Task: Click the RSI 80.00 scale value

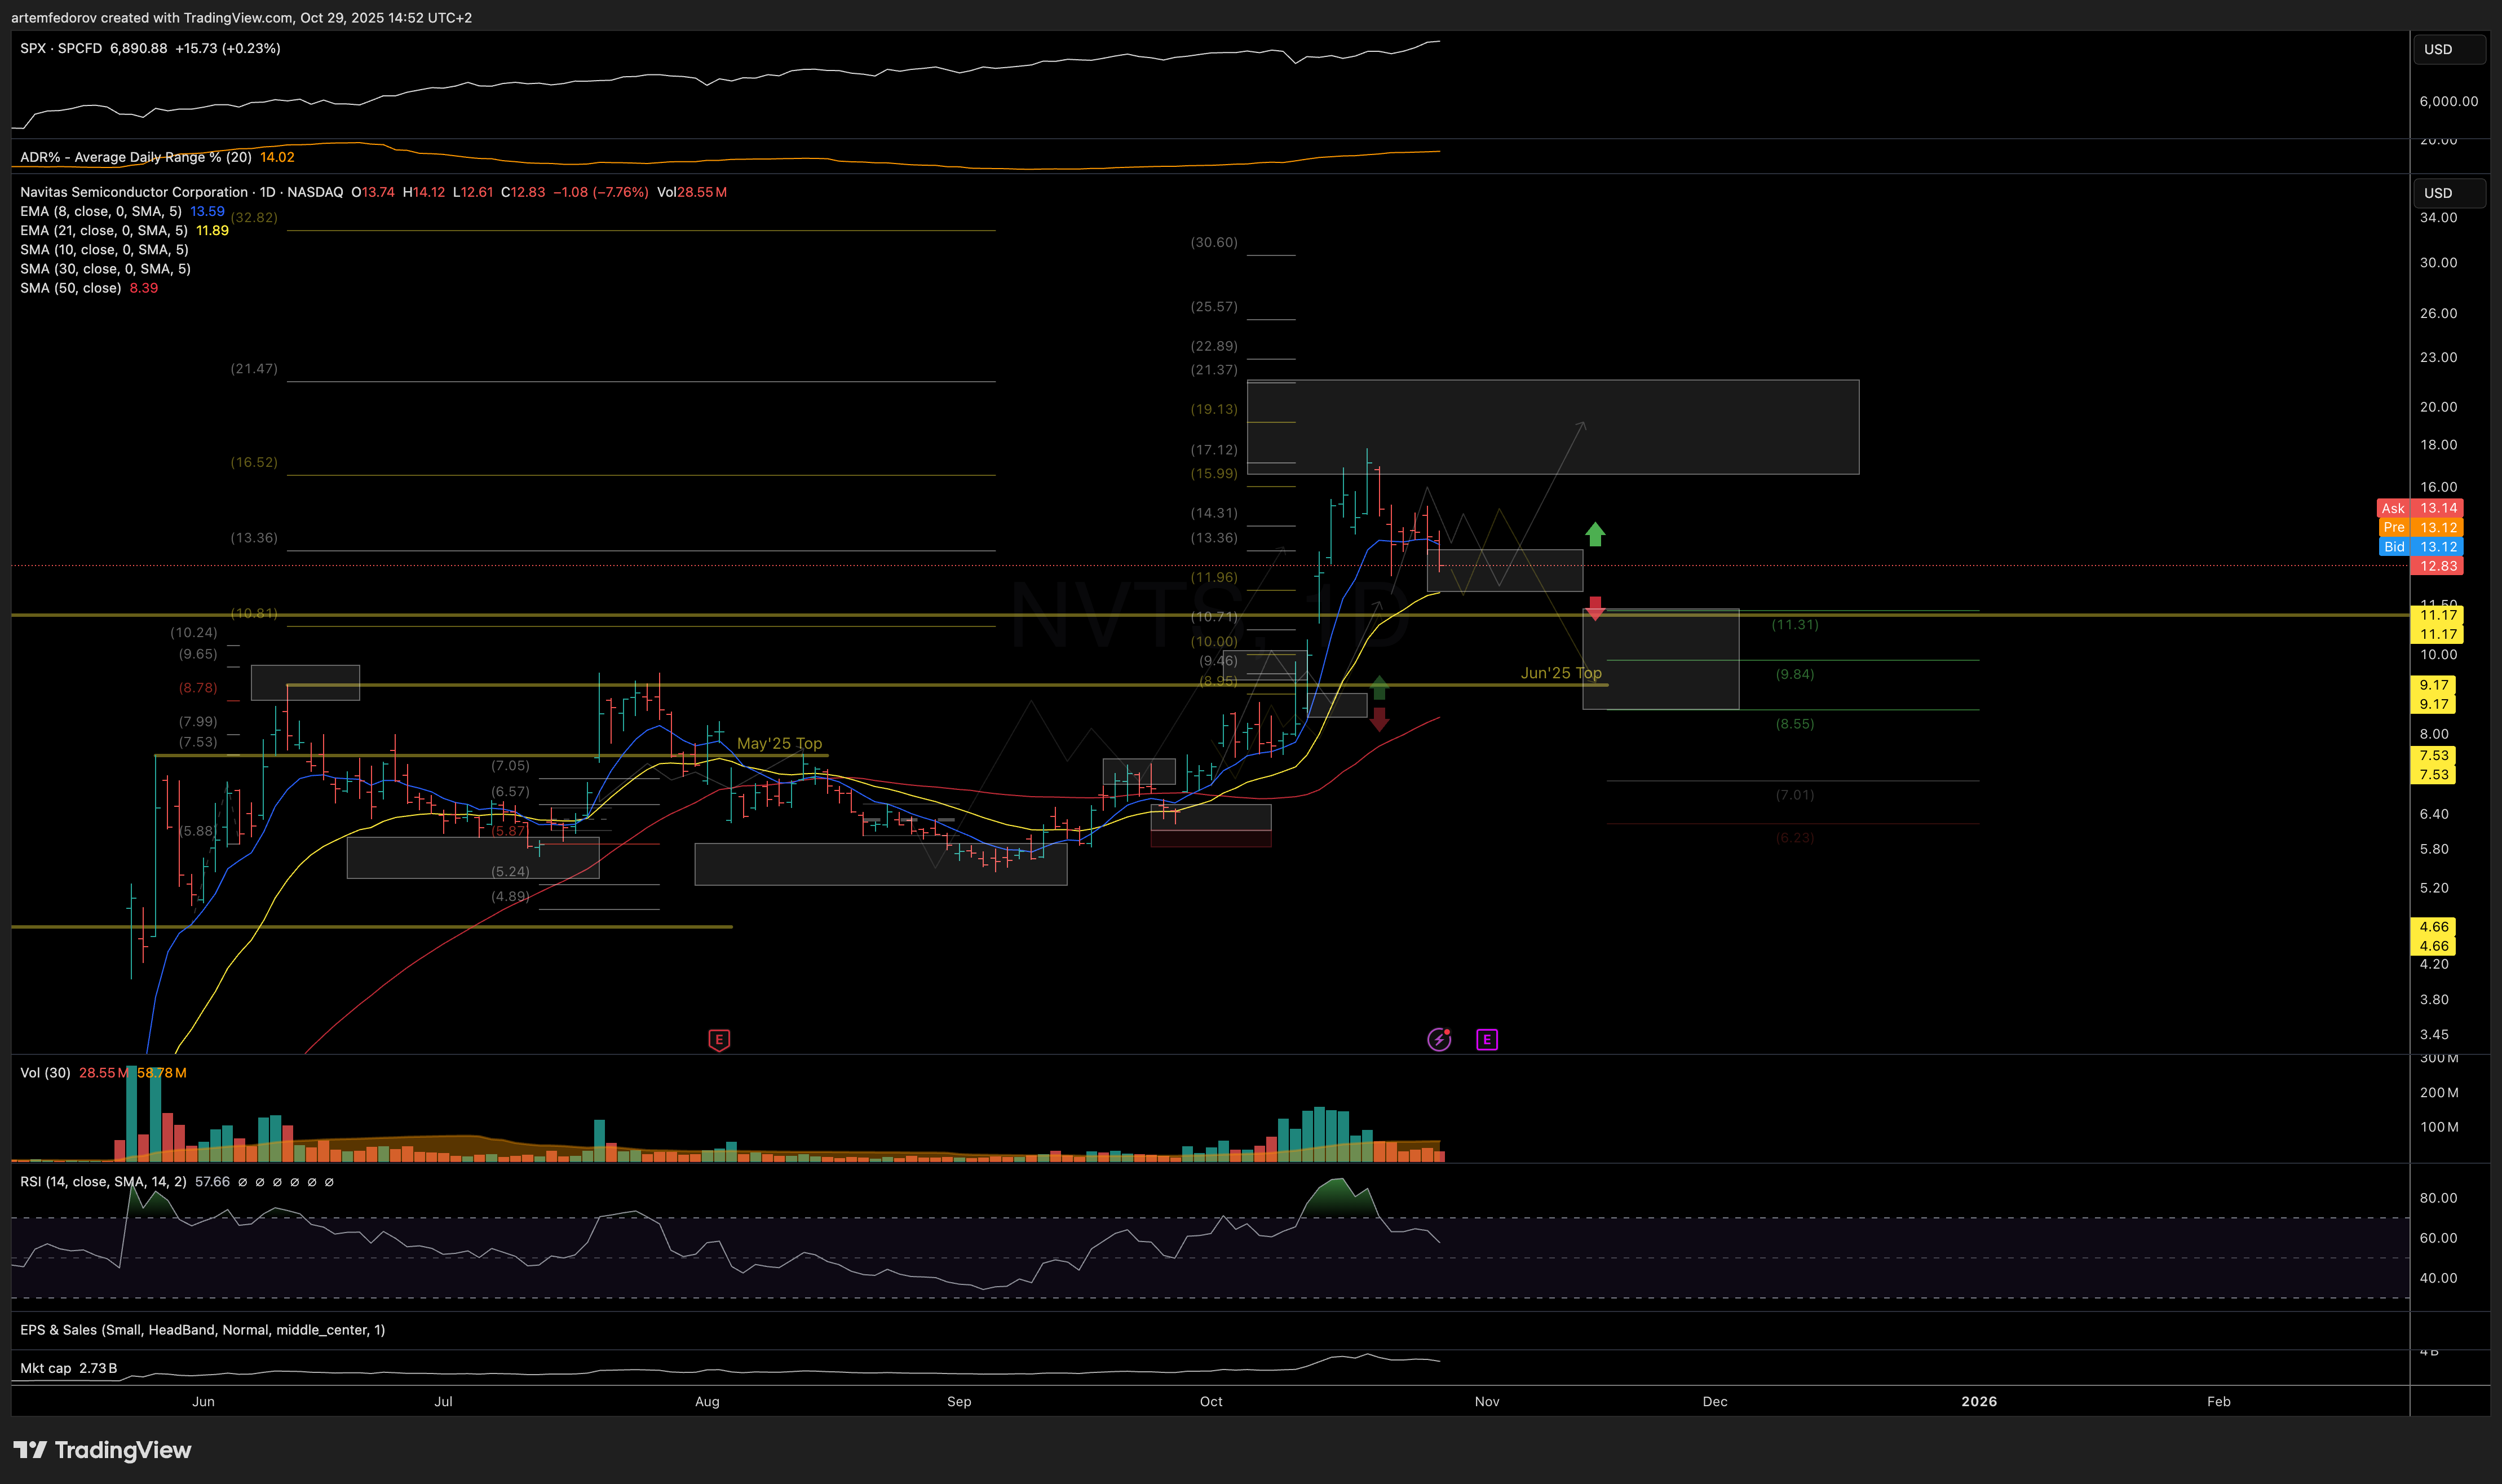Action: 2438,1198
